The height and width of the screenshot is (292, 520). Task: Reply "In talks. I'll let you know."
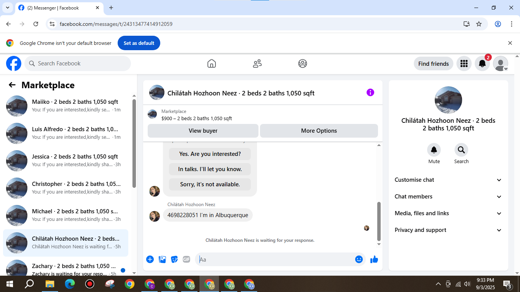(210, 169)
